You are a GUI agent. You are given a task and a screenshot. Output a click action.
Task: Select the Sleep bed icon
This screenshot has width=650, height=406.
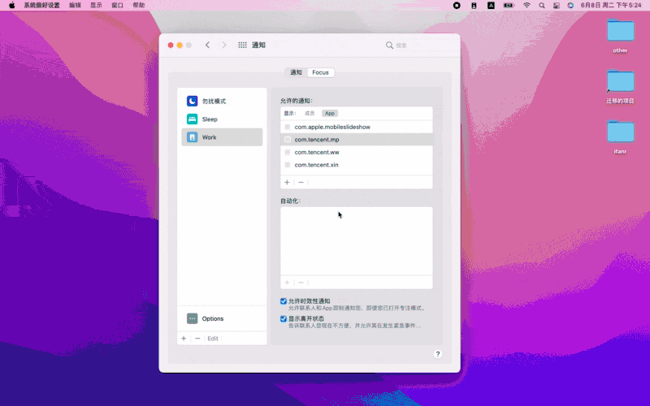point(192,119)
